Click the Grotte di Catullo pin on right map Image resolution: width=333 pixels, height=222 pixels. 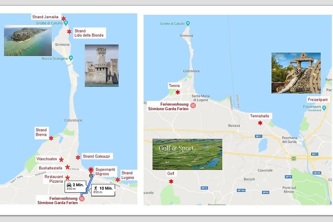[x=188, y=23]
